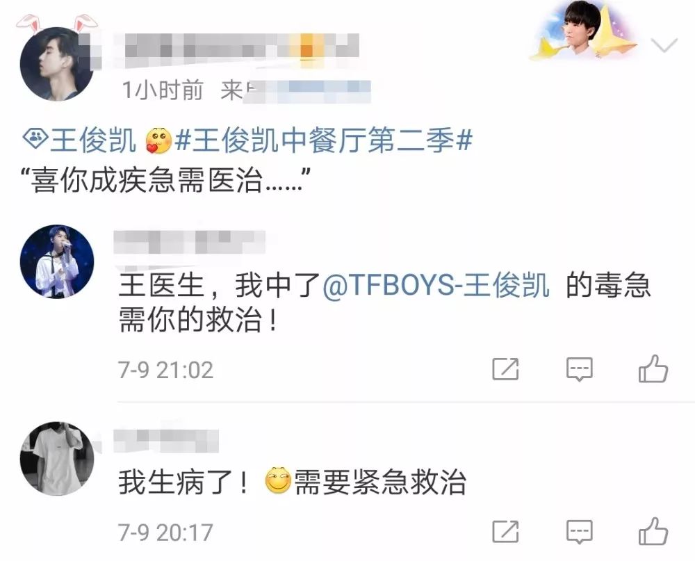The height and width of the screenshot is (561, 695).
Task: Open the second commenter's blurred username
Action: [x=166, y=441]
